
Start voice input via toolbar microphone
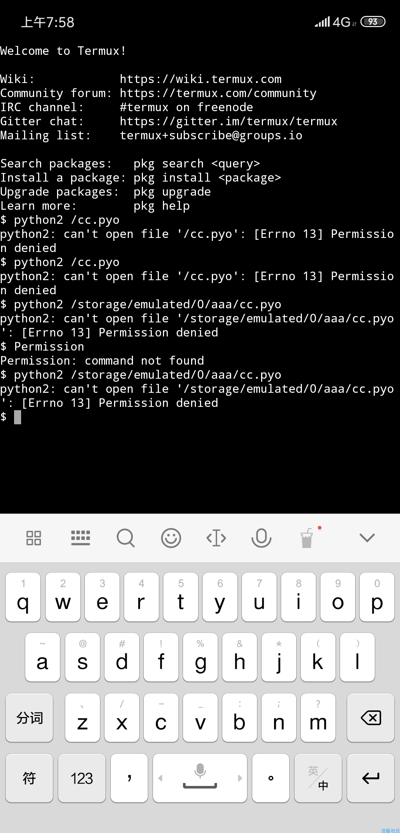pyautogui.click(x=261, y=538)
